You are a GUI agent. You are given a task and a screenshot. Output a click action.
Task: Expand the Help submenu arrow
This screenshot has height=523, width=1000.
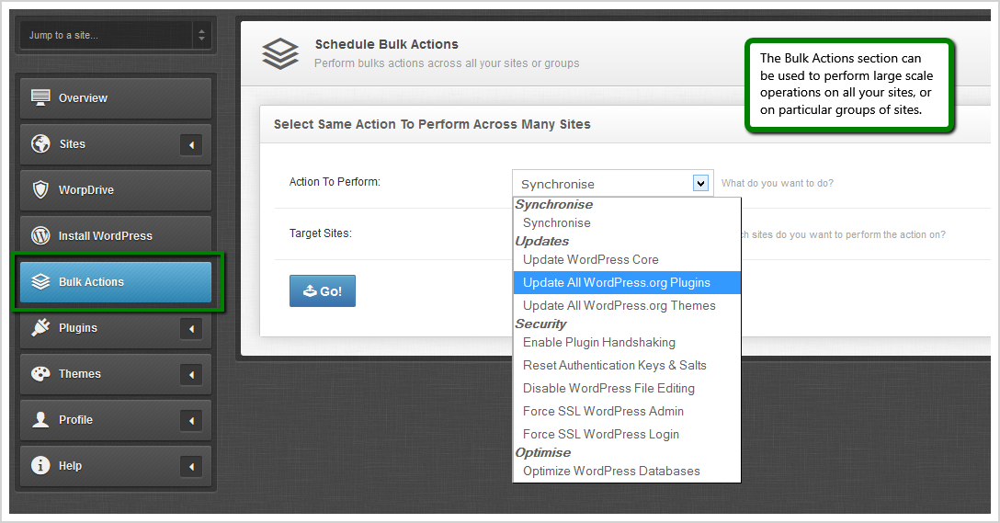191,466
